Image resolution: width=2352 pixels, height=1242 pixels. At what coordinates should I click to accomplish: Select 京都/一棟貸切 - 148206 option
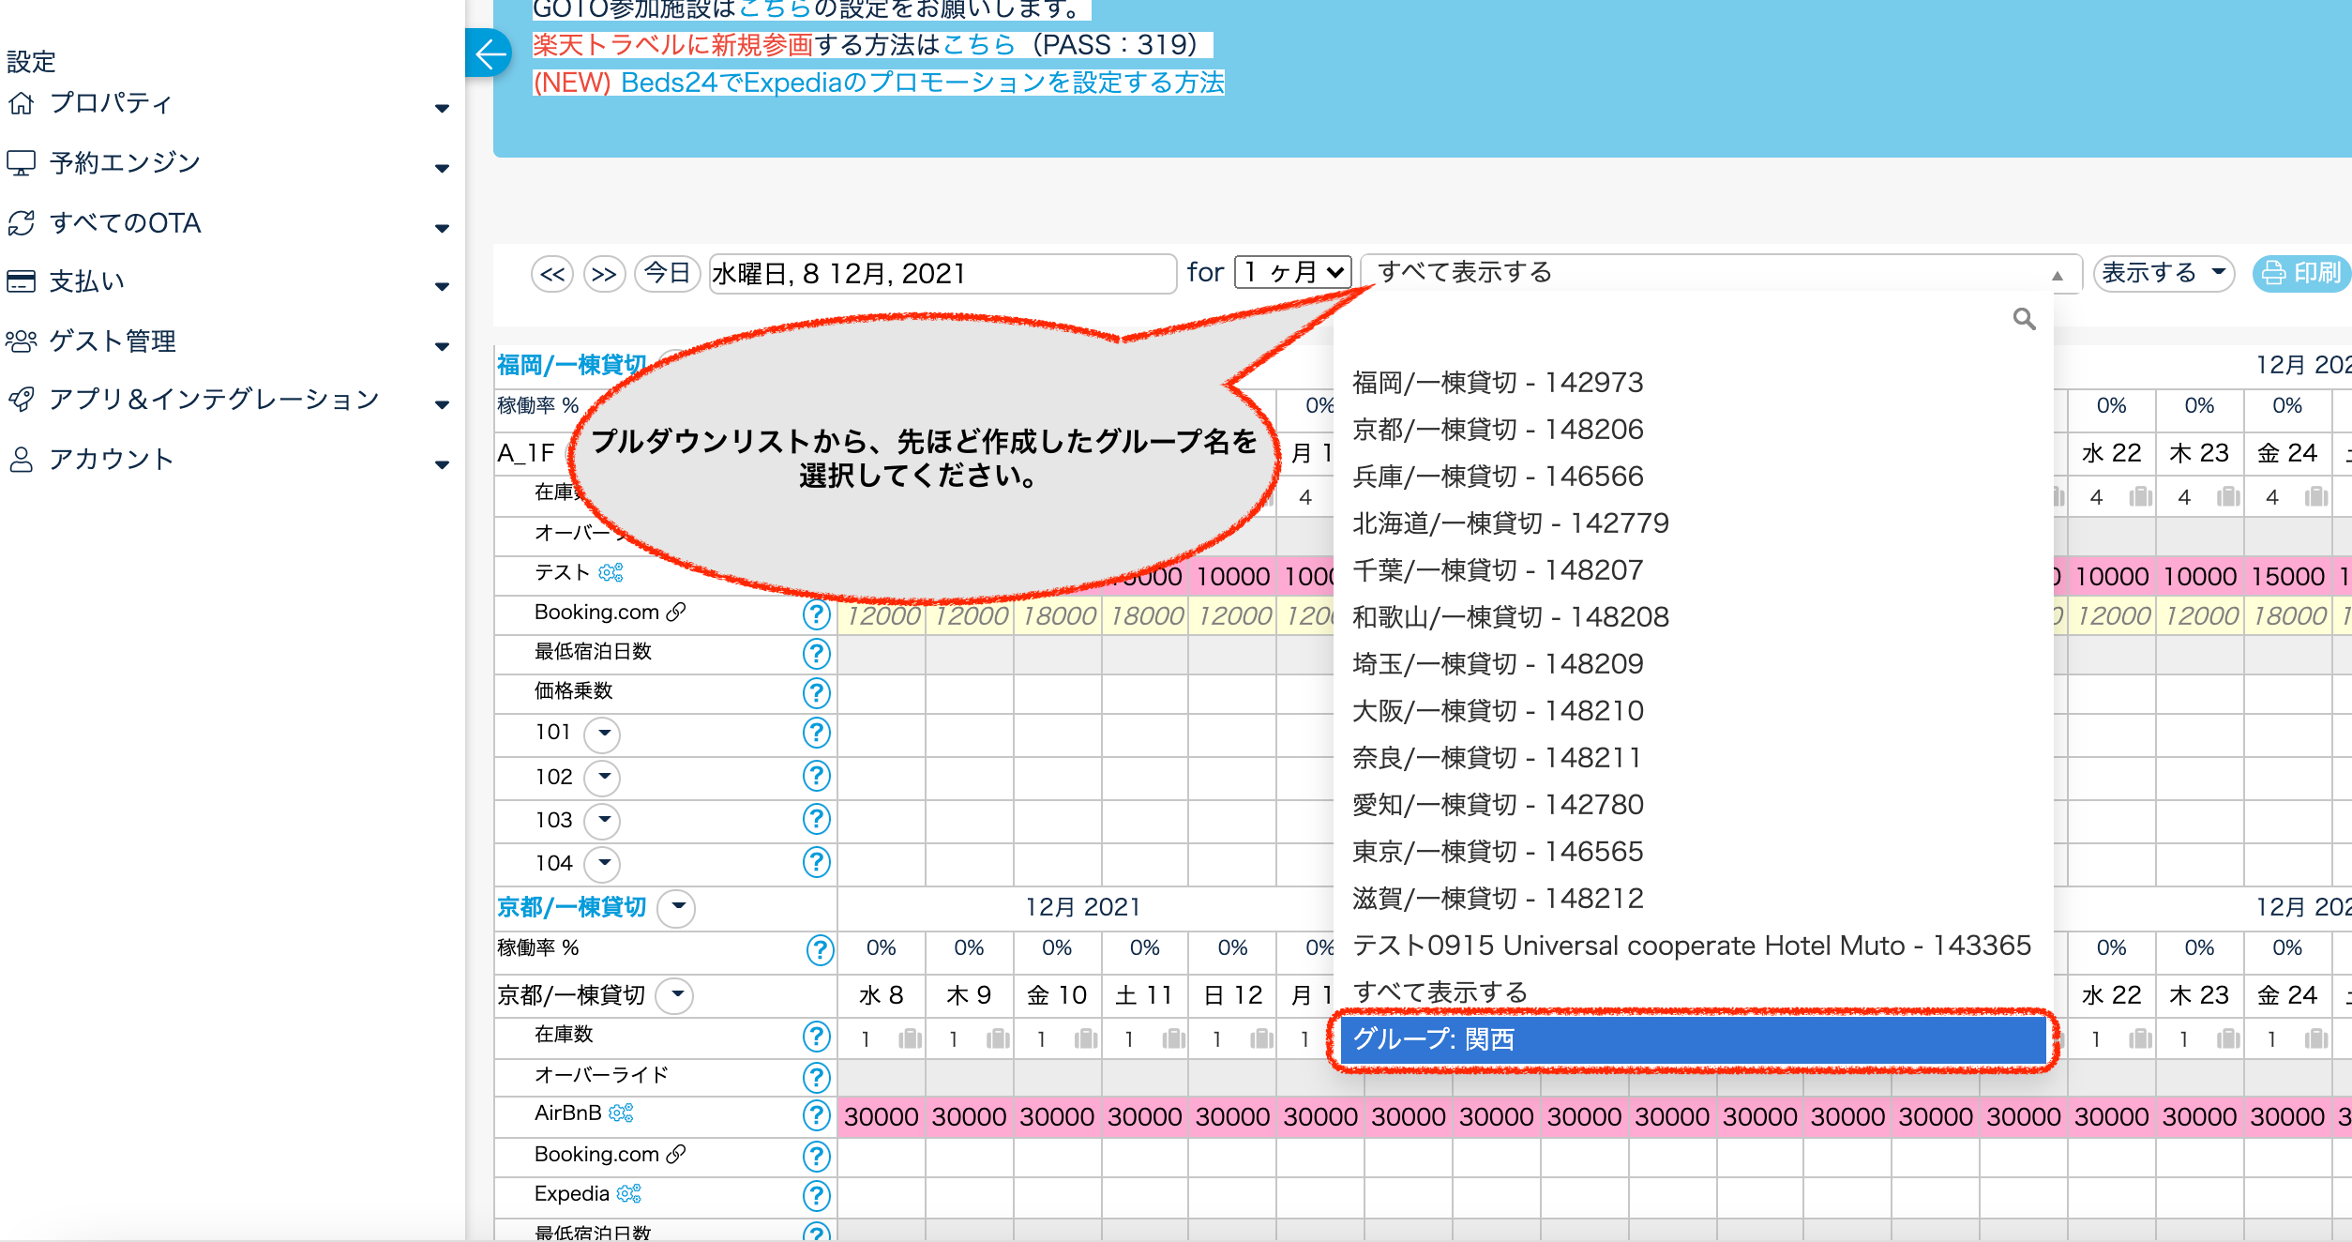(x=1498, y=430)
